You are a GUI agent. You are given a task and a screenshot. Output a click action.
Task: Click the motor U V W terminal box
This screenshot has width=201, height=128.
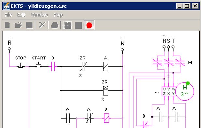[x=169, y=91]
